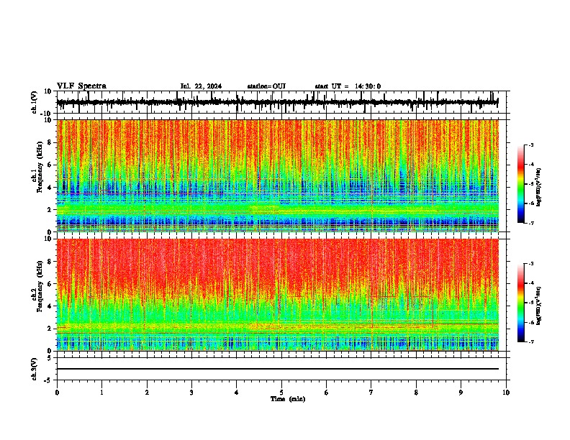
Task: Click "-5" label on ch.3 voltage axis
Action: click(48, 380)
